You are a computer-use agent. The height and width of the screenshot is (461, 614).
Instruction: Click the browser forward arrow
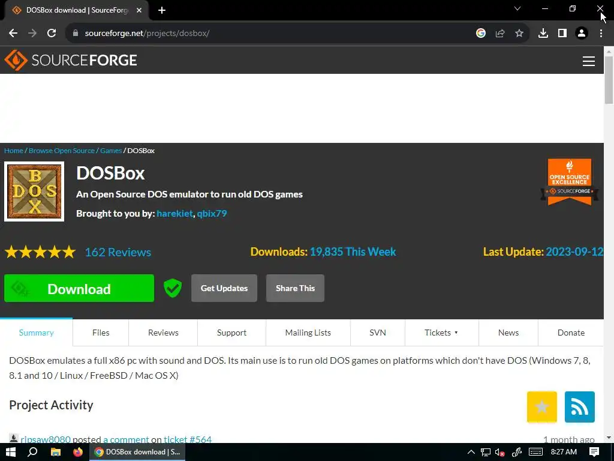32,34
